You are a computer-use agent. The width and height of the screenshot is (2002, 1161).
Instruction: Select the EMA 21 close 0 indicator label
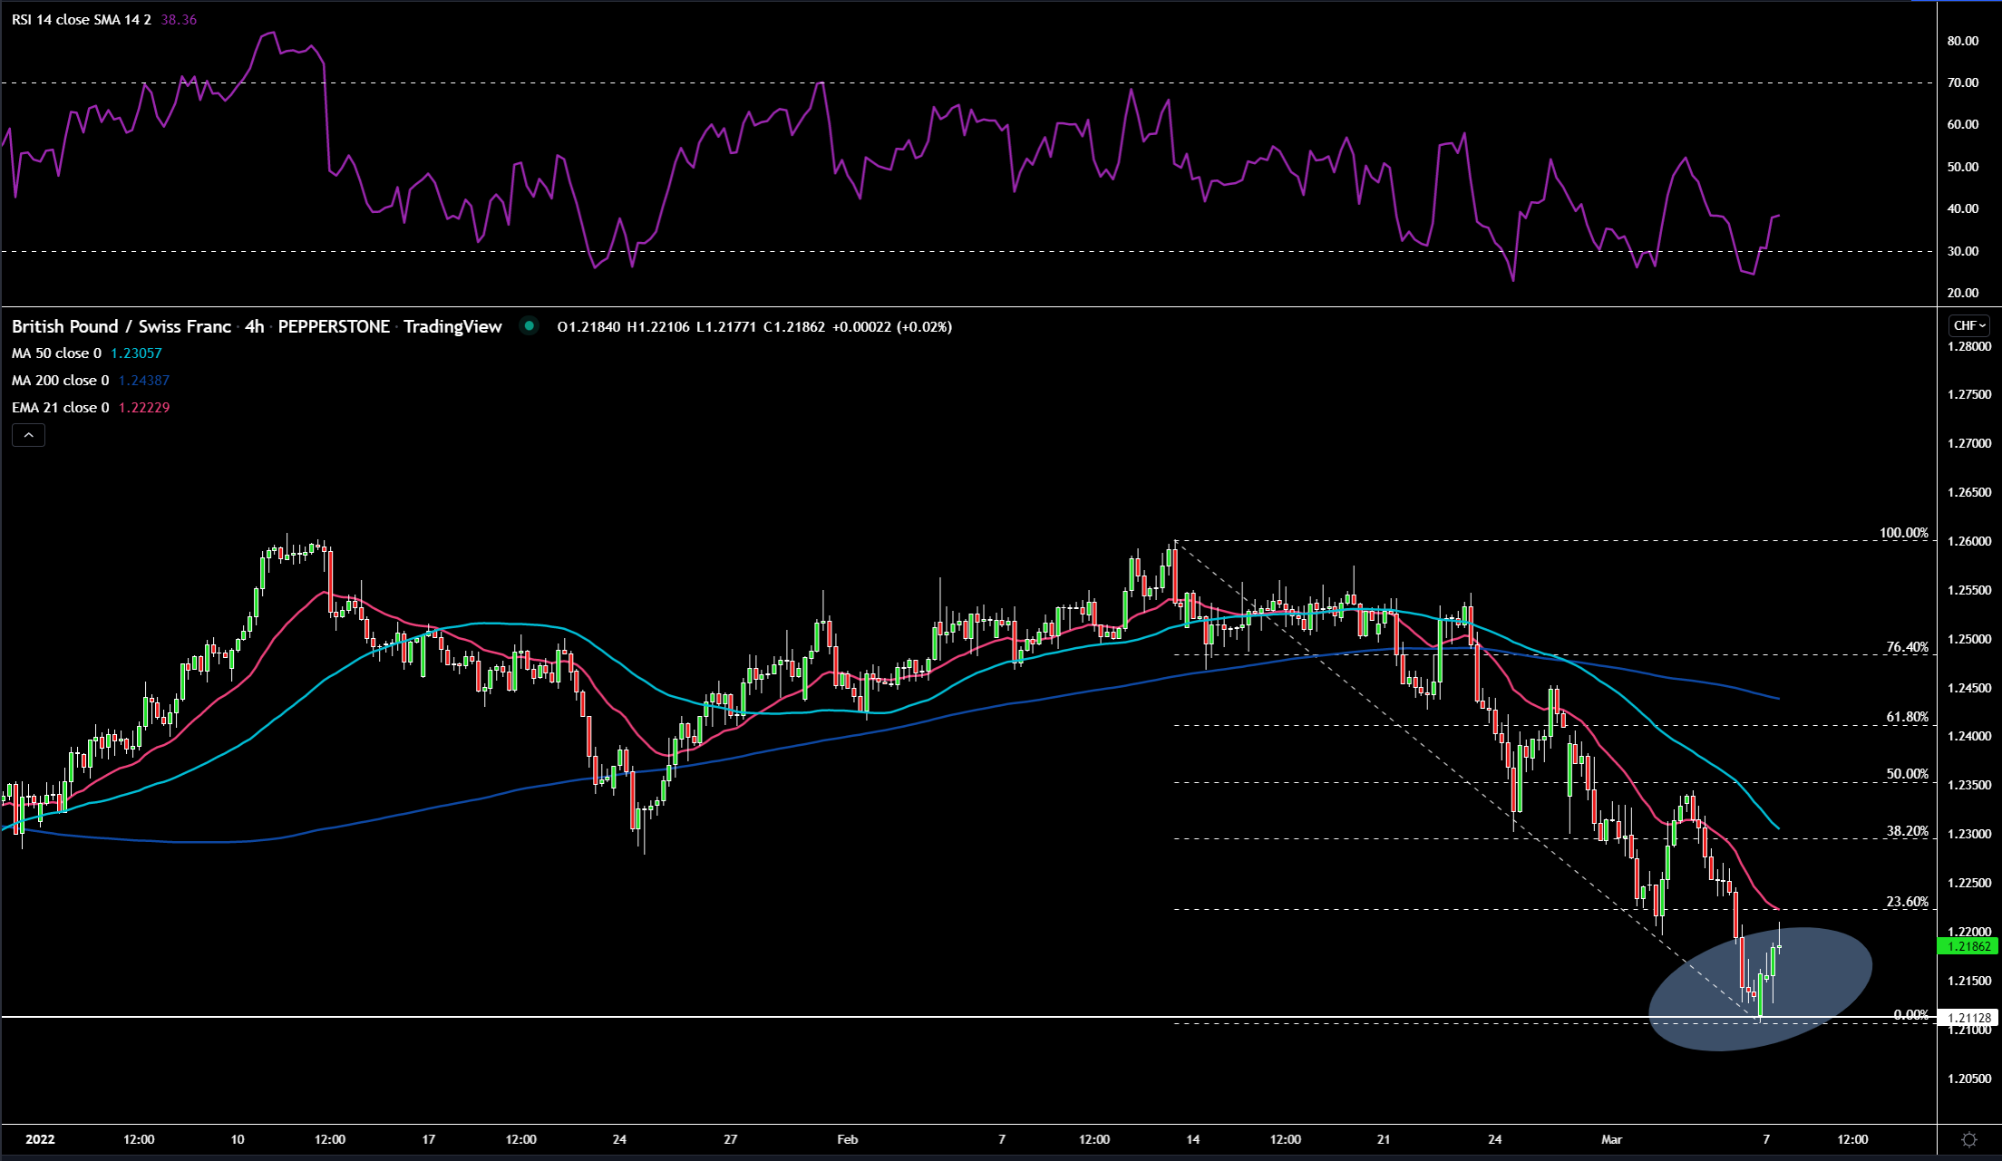[60, 408]
